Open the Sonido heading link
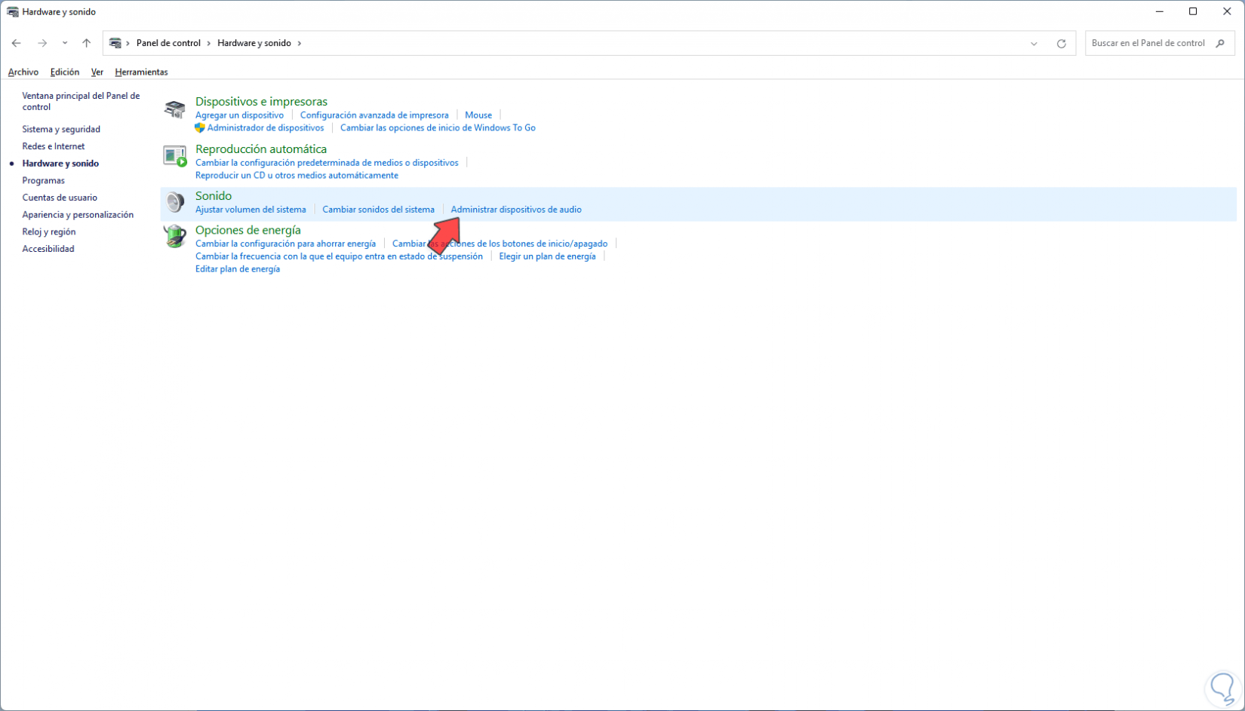The height and width of the screenshot is (711, 1245). click(214, 196)
